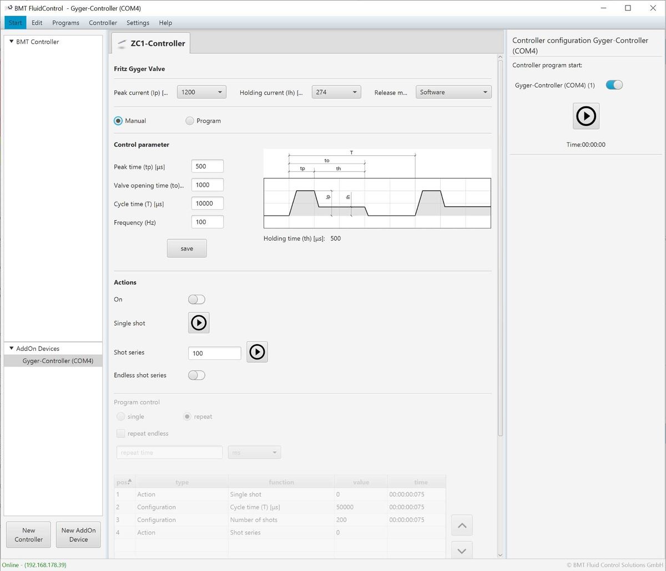This screenshot has width=666, height=571.
Task: Select the ZC1-Controller tab
Action: [x=151, y=43]
